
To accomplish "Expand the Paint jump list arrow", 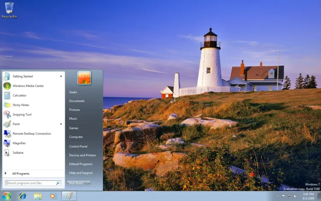I will point(61,124).
